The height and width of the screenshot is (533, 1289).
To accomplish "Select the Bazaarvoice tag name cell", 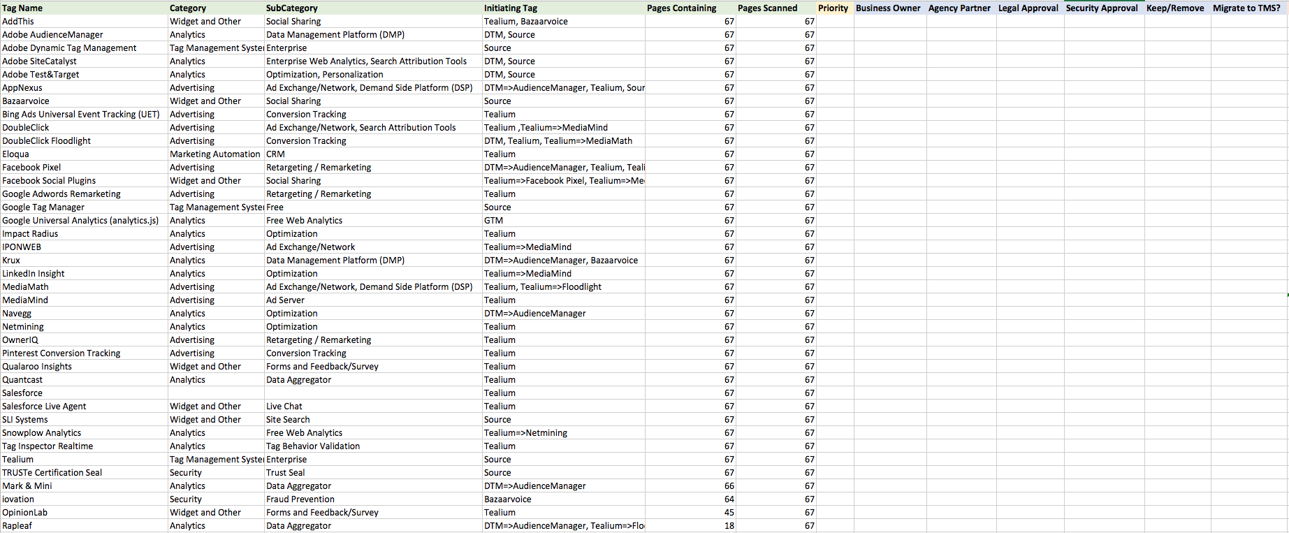I will pos(84,101).
